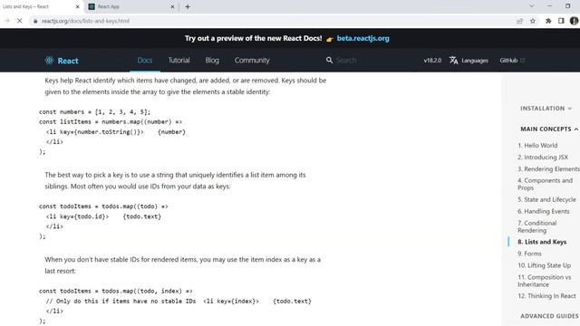
Task: Switch to the React App browser tab
Action: [x=131, y=6]
